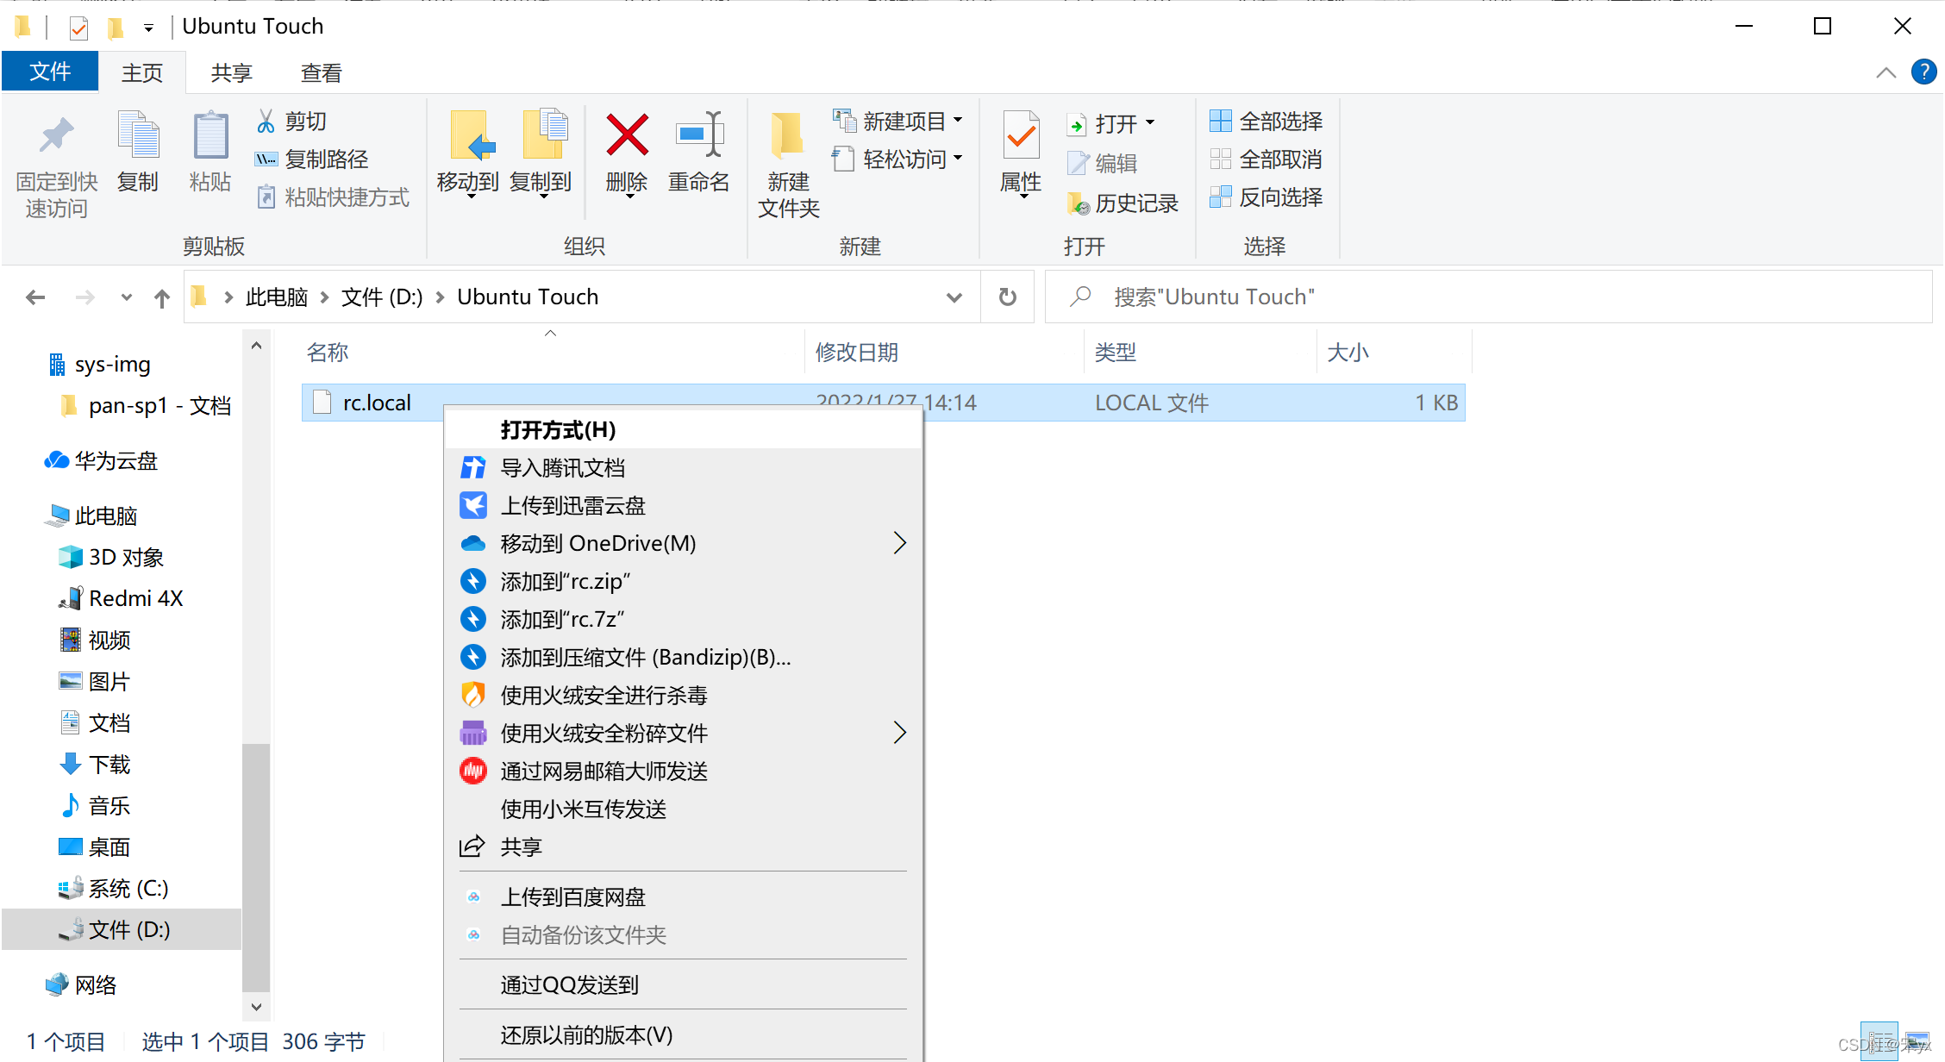Choose Restore previous versions
Image resolution: width=1945 pixels, height=1062 pixels.
click(x=683, y=1035)
